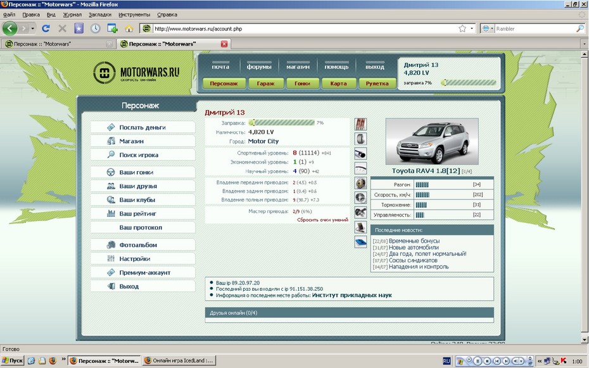589x368 pixels.
Task: Click the Toyota RAV4 car thumbnail
Action: click(x=432, y=141)
